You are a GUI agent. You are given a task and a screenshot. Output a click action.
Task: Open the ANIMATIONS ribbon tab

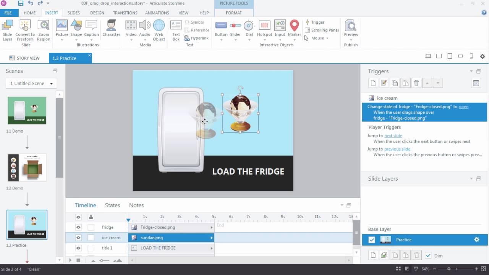(157, 13)
